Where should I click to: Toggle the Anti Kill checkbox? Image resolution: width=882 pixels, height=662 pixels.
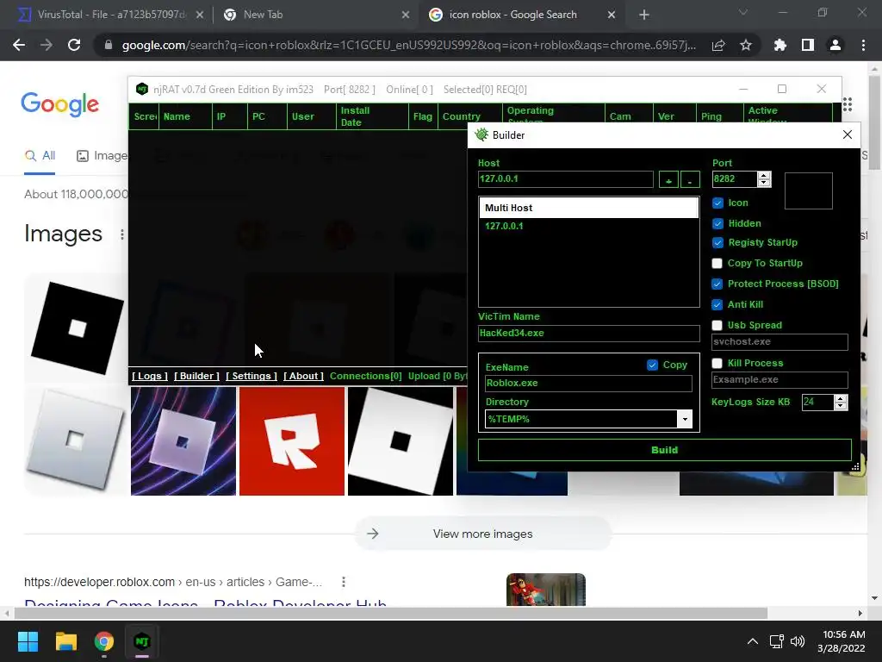[x=717, y=304]
